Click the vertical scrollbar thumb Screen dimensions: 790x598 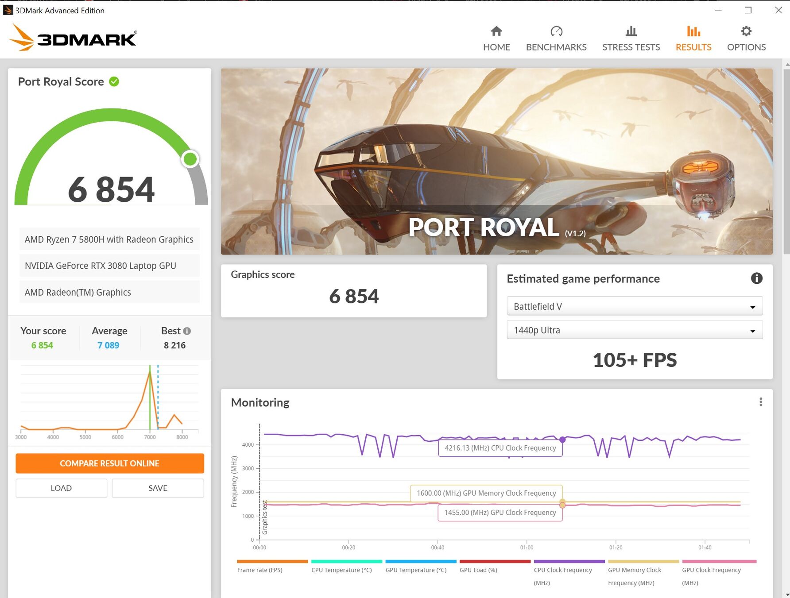click(786, 162)
